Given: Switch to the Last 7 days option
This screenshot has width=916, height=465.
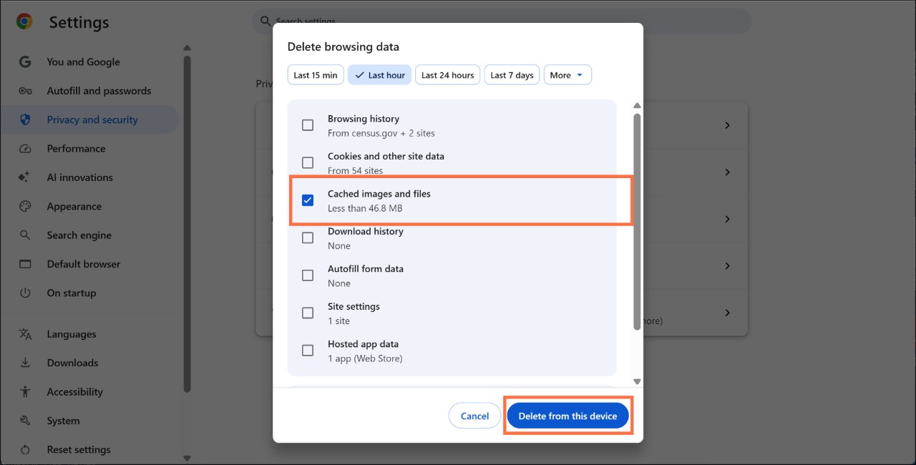Looking at the screenshot, I should click(512, 74).
